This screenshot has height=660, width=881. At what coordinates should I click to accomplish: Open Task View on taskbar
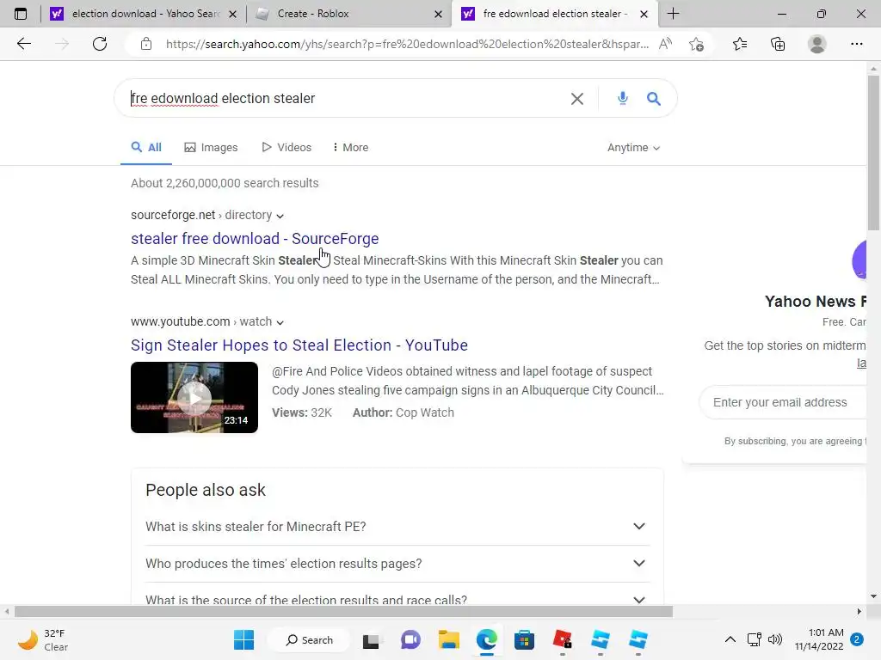pyautogui.click(x=371, y=640)
